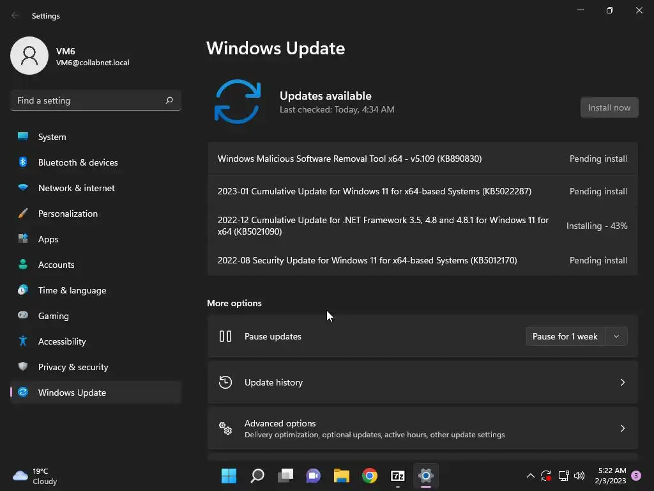Viewport: 654px width, 491px height.
Task: Click the Privacy shield icon
Action: point(23,366)
